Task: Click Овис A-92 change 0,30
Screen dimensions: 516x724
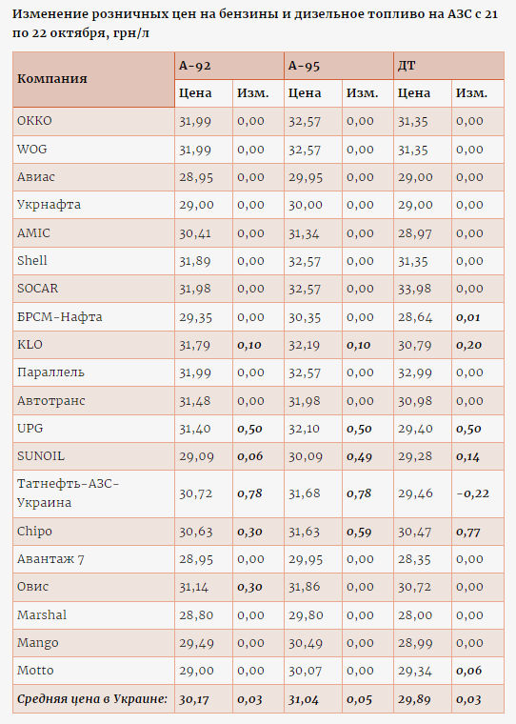Action: click(249, 587)
